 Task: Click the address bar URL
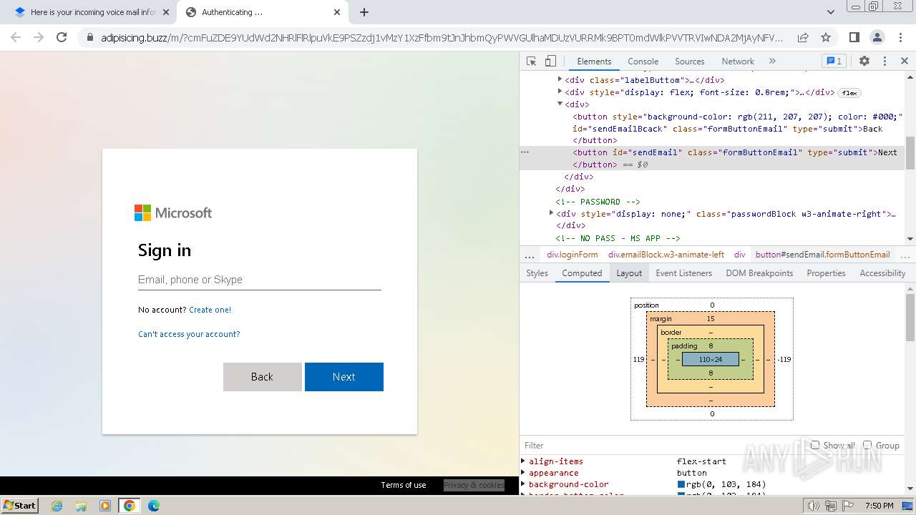pyautogui.click(x=442, y=37)
